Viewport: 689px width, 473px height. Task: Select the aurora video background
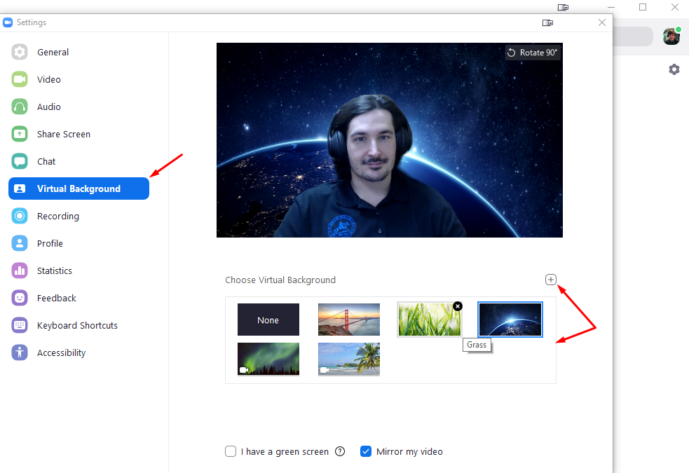(268, 359)
